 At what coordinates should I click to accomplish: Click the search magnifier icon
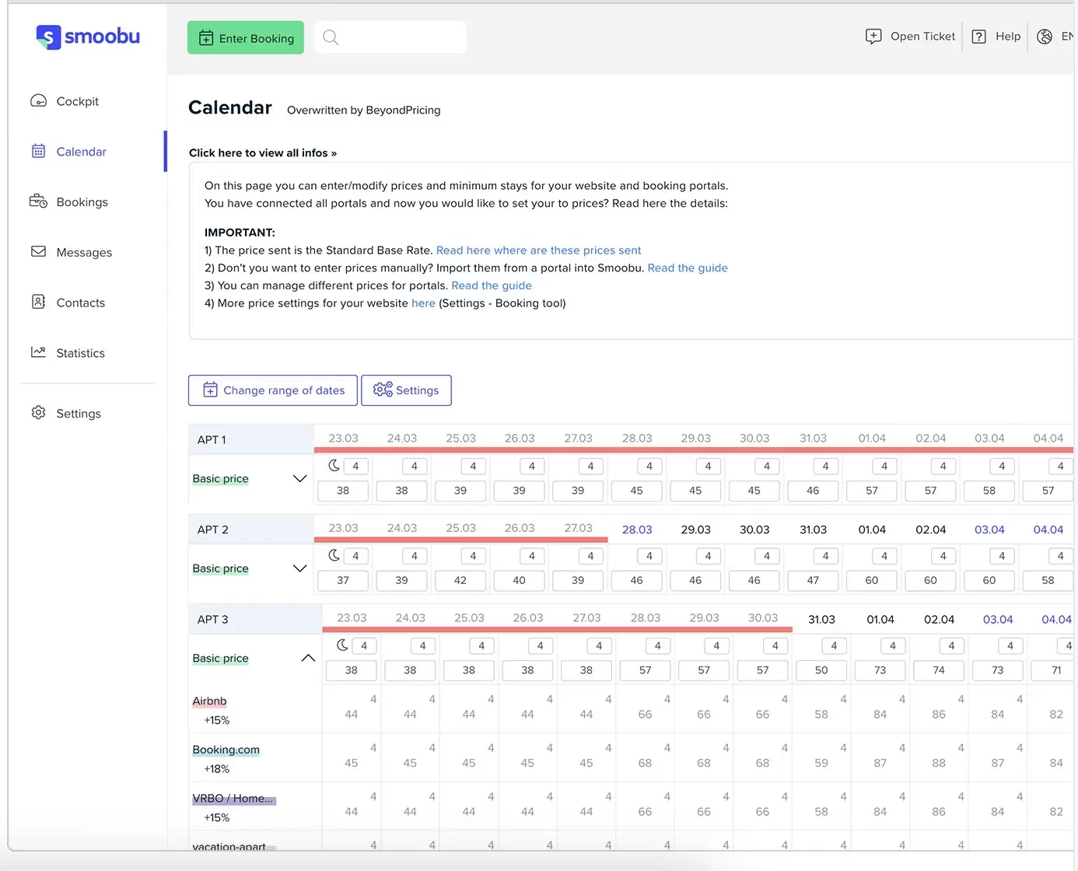click(331, 37)
